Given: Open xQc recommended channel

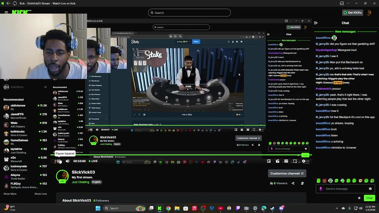Looking at the screenshot, I should tap(25, 159).
